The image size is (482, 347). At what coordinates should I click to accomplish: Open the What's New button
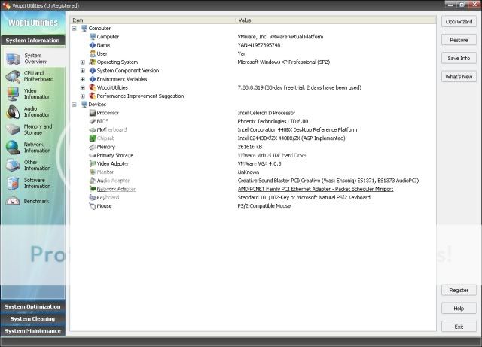[459, 77]
